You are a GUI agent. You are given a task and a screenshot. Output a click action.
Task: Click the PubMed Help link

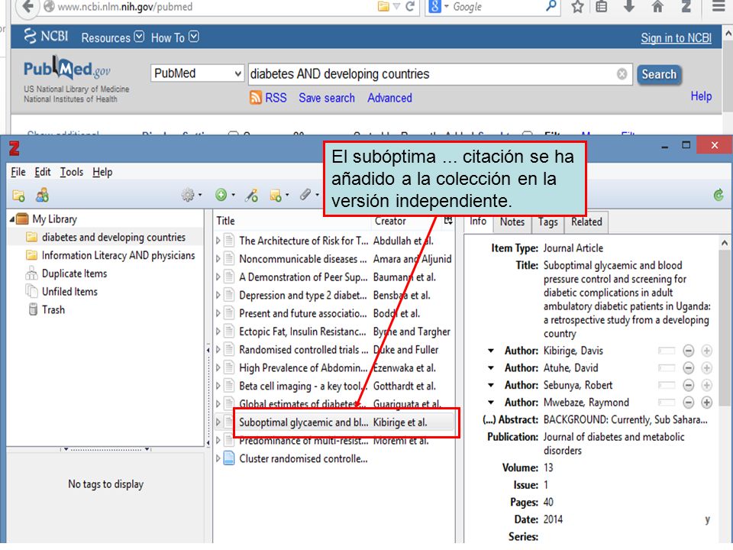pyautogui.click(x=701, y=96)
